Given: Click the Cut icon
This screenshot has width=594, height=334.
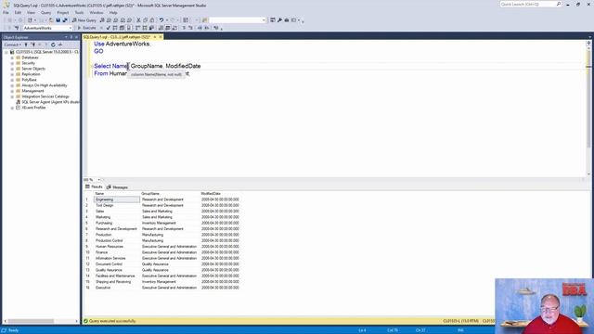Looking at the screenshot, I should tap(138, 20).
